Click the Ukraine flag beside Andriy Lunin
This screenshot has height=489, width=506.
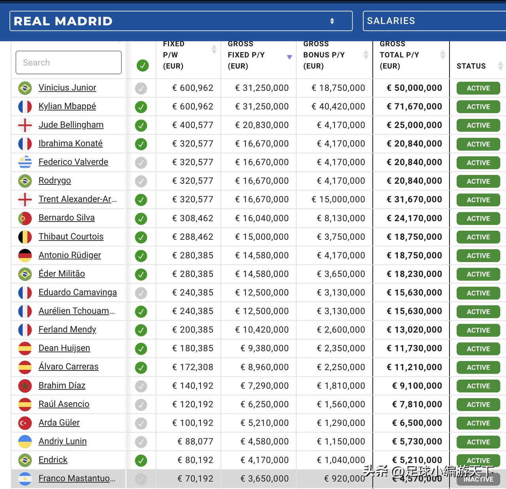tap(25, 442)
